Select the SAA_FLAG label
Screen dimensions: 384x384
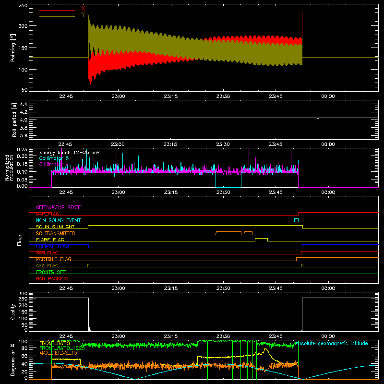(47, 253)
